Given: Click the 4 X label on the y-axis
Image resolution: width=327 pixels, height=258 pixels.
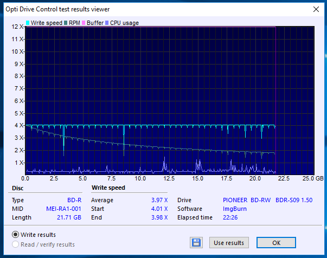Looking at the screenshot, I should (x=19, y=125).
